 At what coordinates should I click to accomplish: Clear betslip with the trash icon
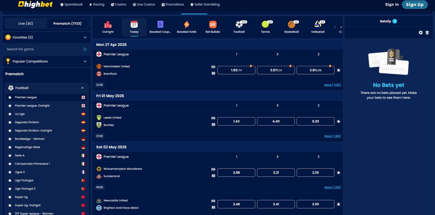(x=427, y=32)
